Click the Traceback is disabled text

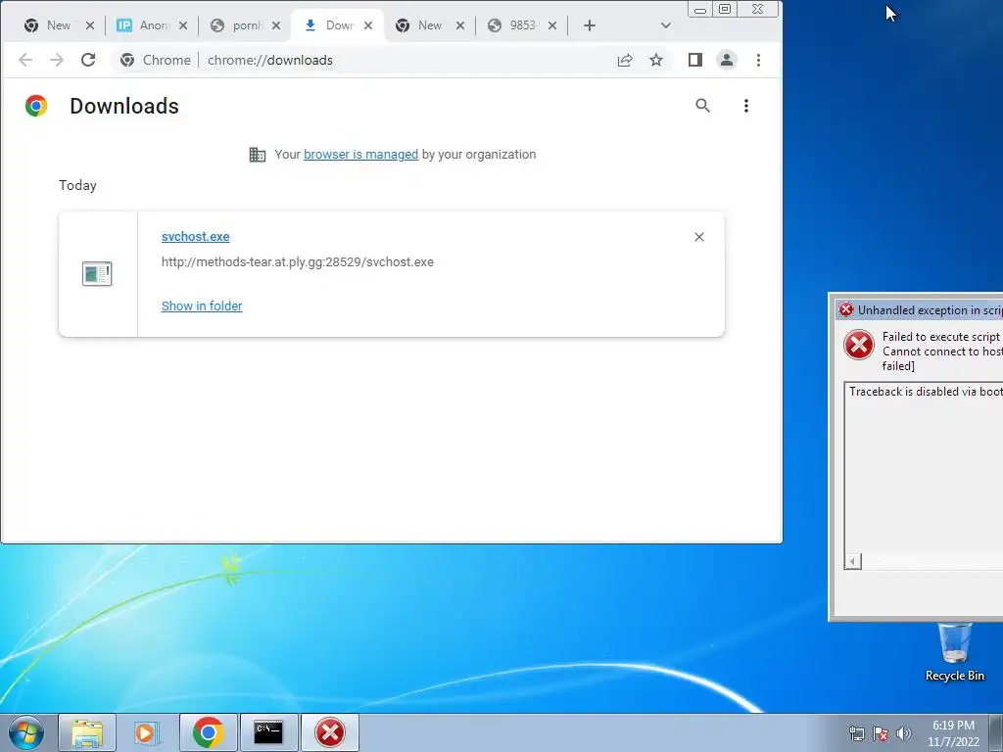tap(926, 392)
